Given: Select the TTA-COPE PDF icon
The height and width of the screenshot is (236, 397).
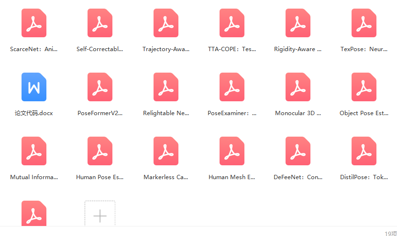Looking at the screenshot, I should [x=232, y=23].
